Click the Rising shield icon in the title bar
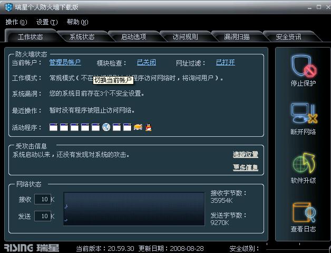Image resolution: width=331 pixels, height=253 pixels. tap(8, 7)
